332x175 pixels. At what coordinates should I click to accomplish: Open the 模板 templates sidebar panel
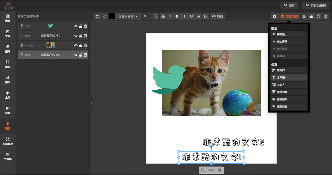tap(8, 18)
